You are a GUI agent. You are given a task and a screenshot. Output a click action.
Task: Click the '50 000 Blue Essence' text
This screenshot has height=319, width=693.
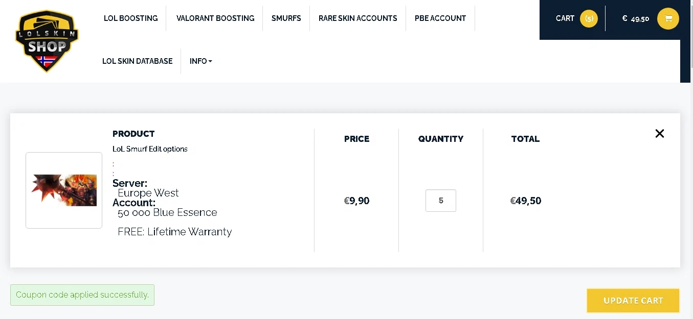click(x=167, y=212)
